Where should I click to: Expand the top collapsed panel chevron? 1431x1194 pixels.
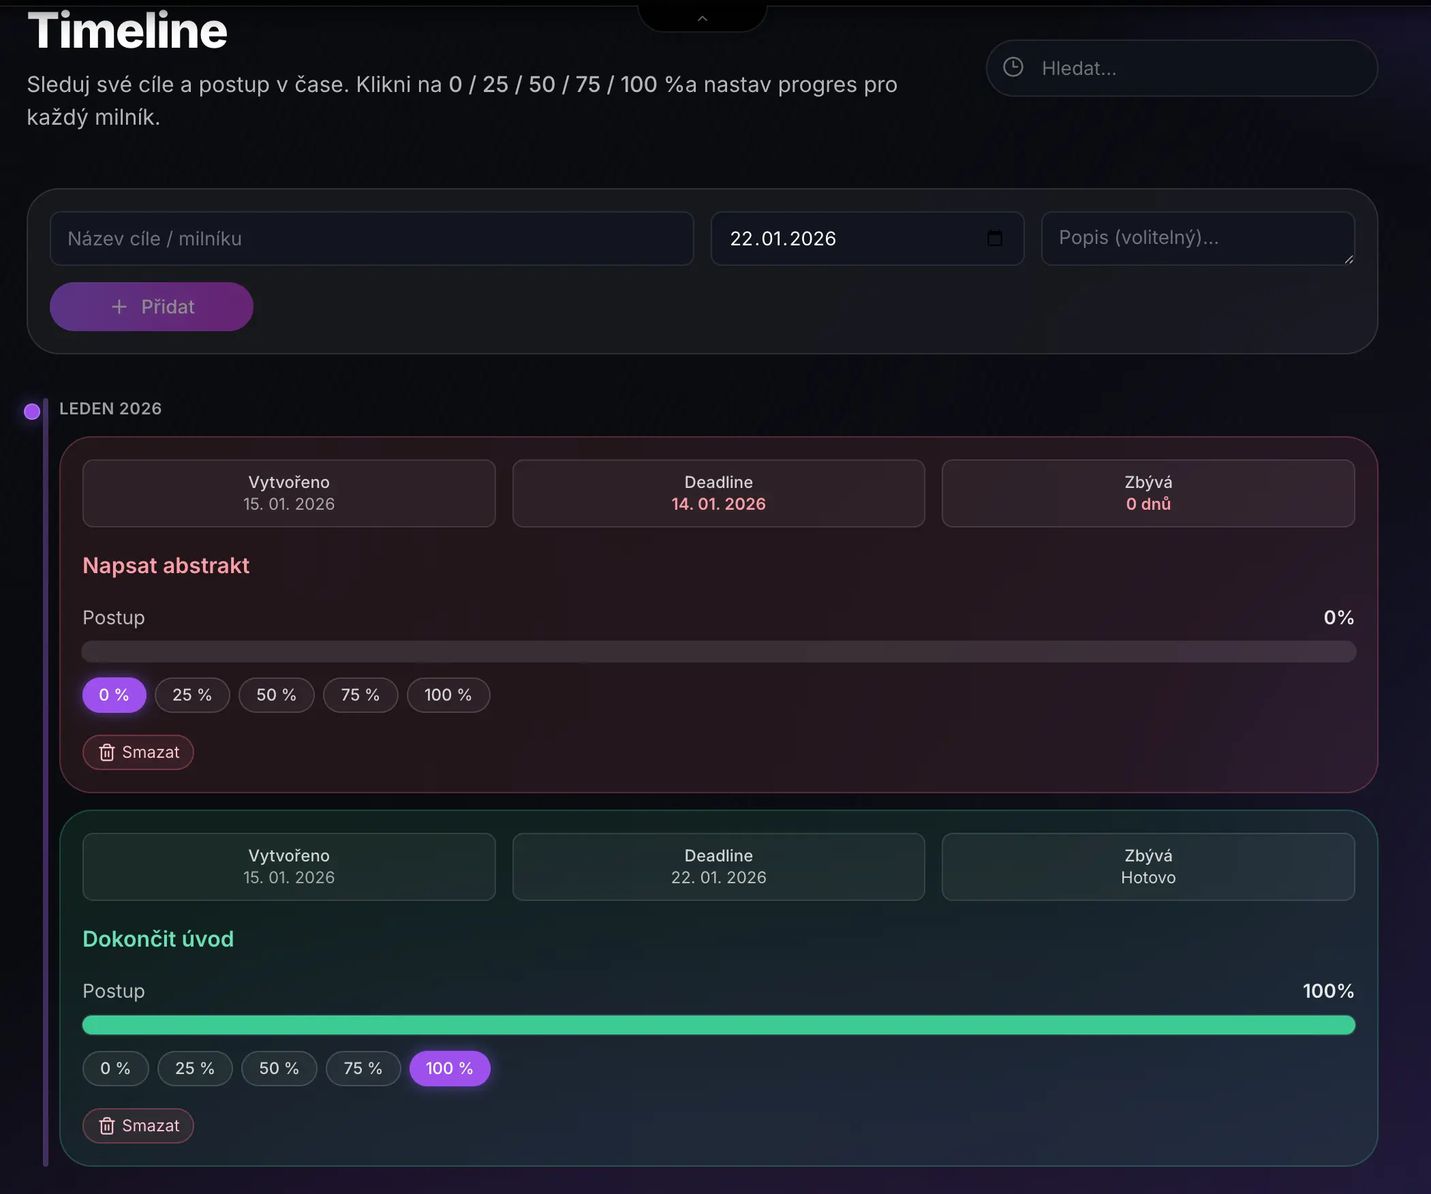703,18
